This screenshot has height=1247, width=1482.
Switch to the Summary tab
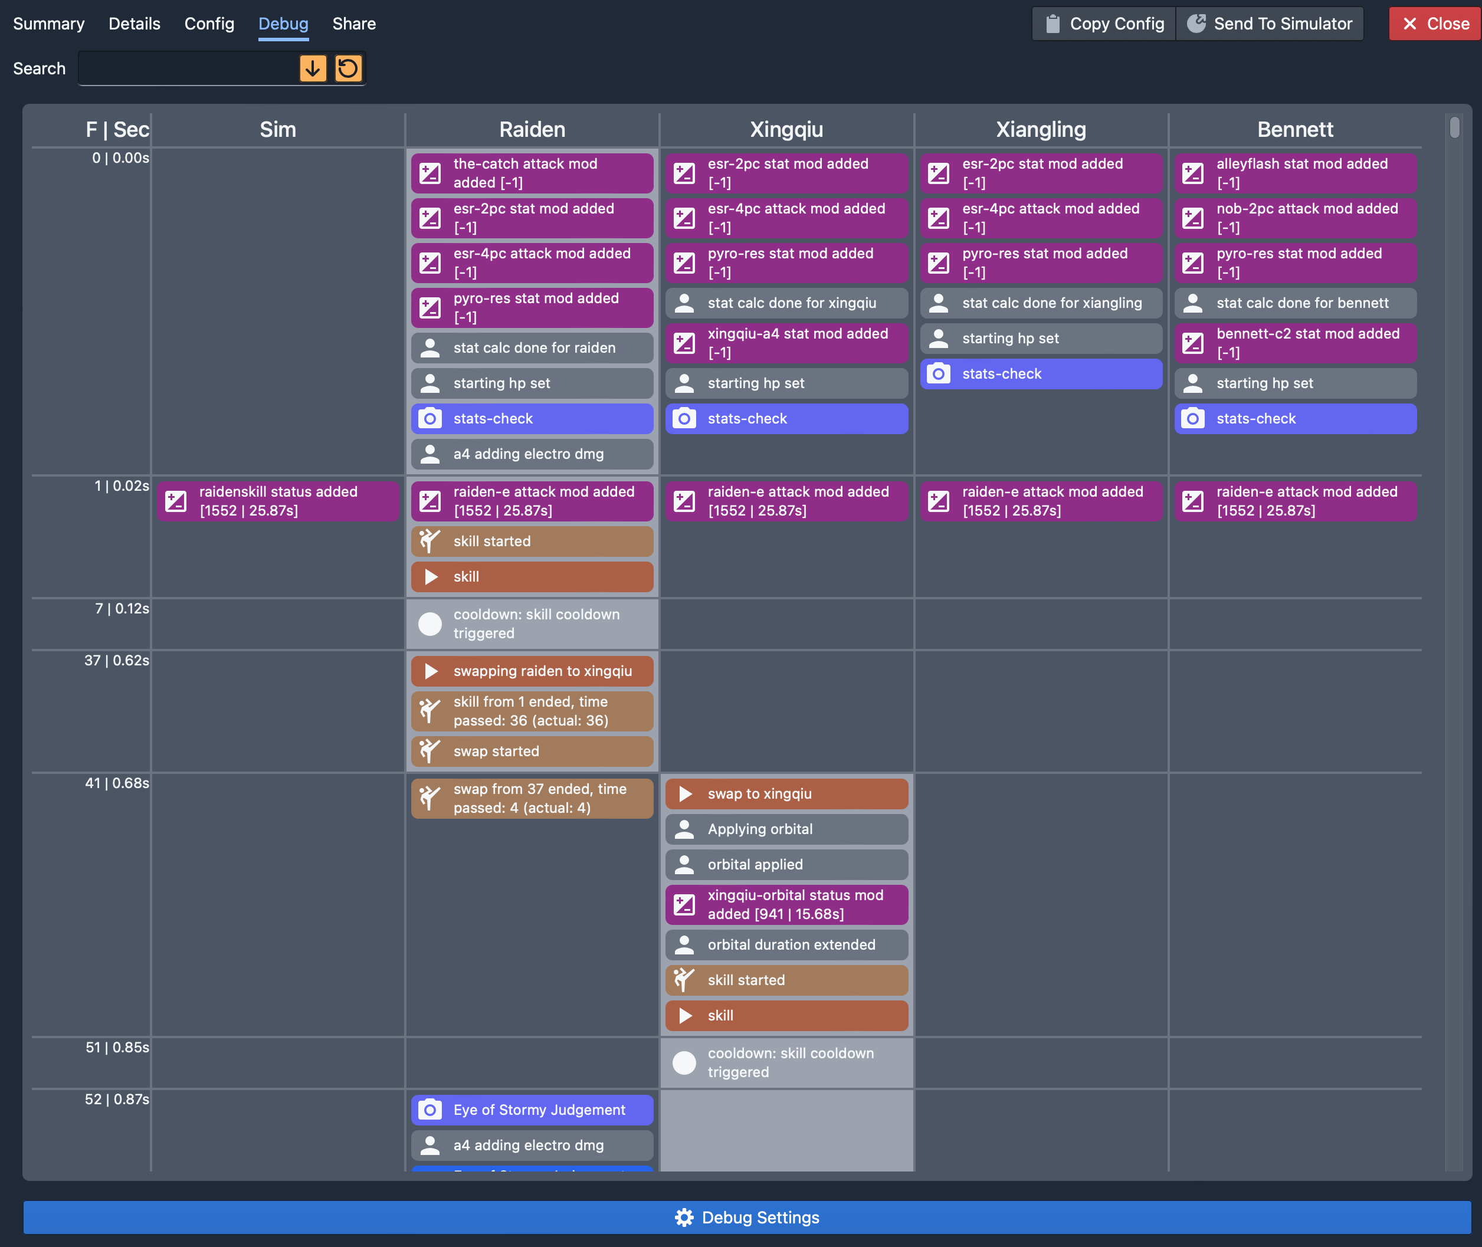click(49, 24)
